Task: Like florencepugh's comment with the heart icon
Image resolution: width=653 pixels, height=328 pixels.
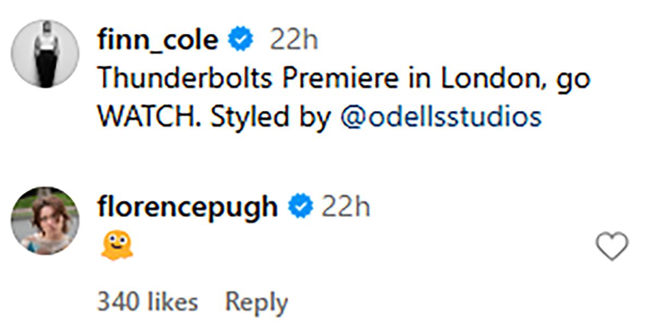Action: tap(612, 247)
